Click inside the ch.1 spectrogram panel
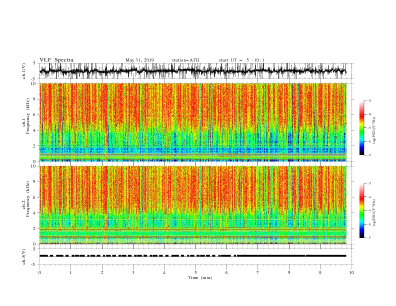This screenshot has width=396, height=306. click(192, 122)
